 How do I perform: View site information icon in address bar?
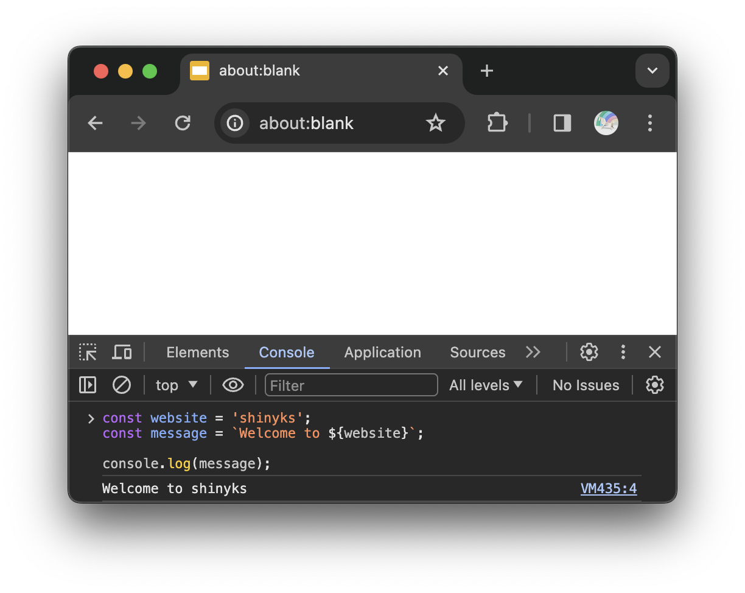[x=235, y=124]
